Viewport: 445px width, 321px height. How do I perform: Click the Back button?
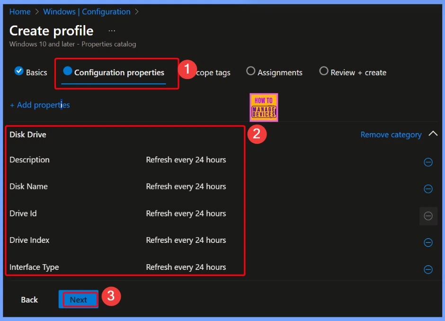pos(29,300)
